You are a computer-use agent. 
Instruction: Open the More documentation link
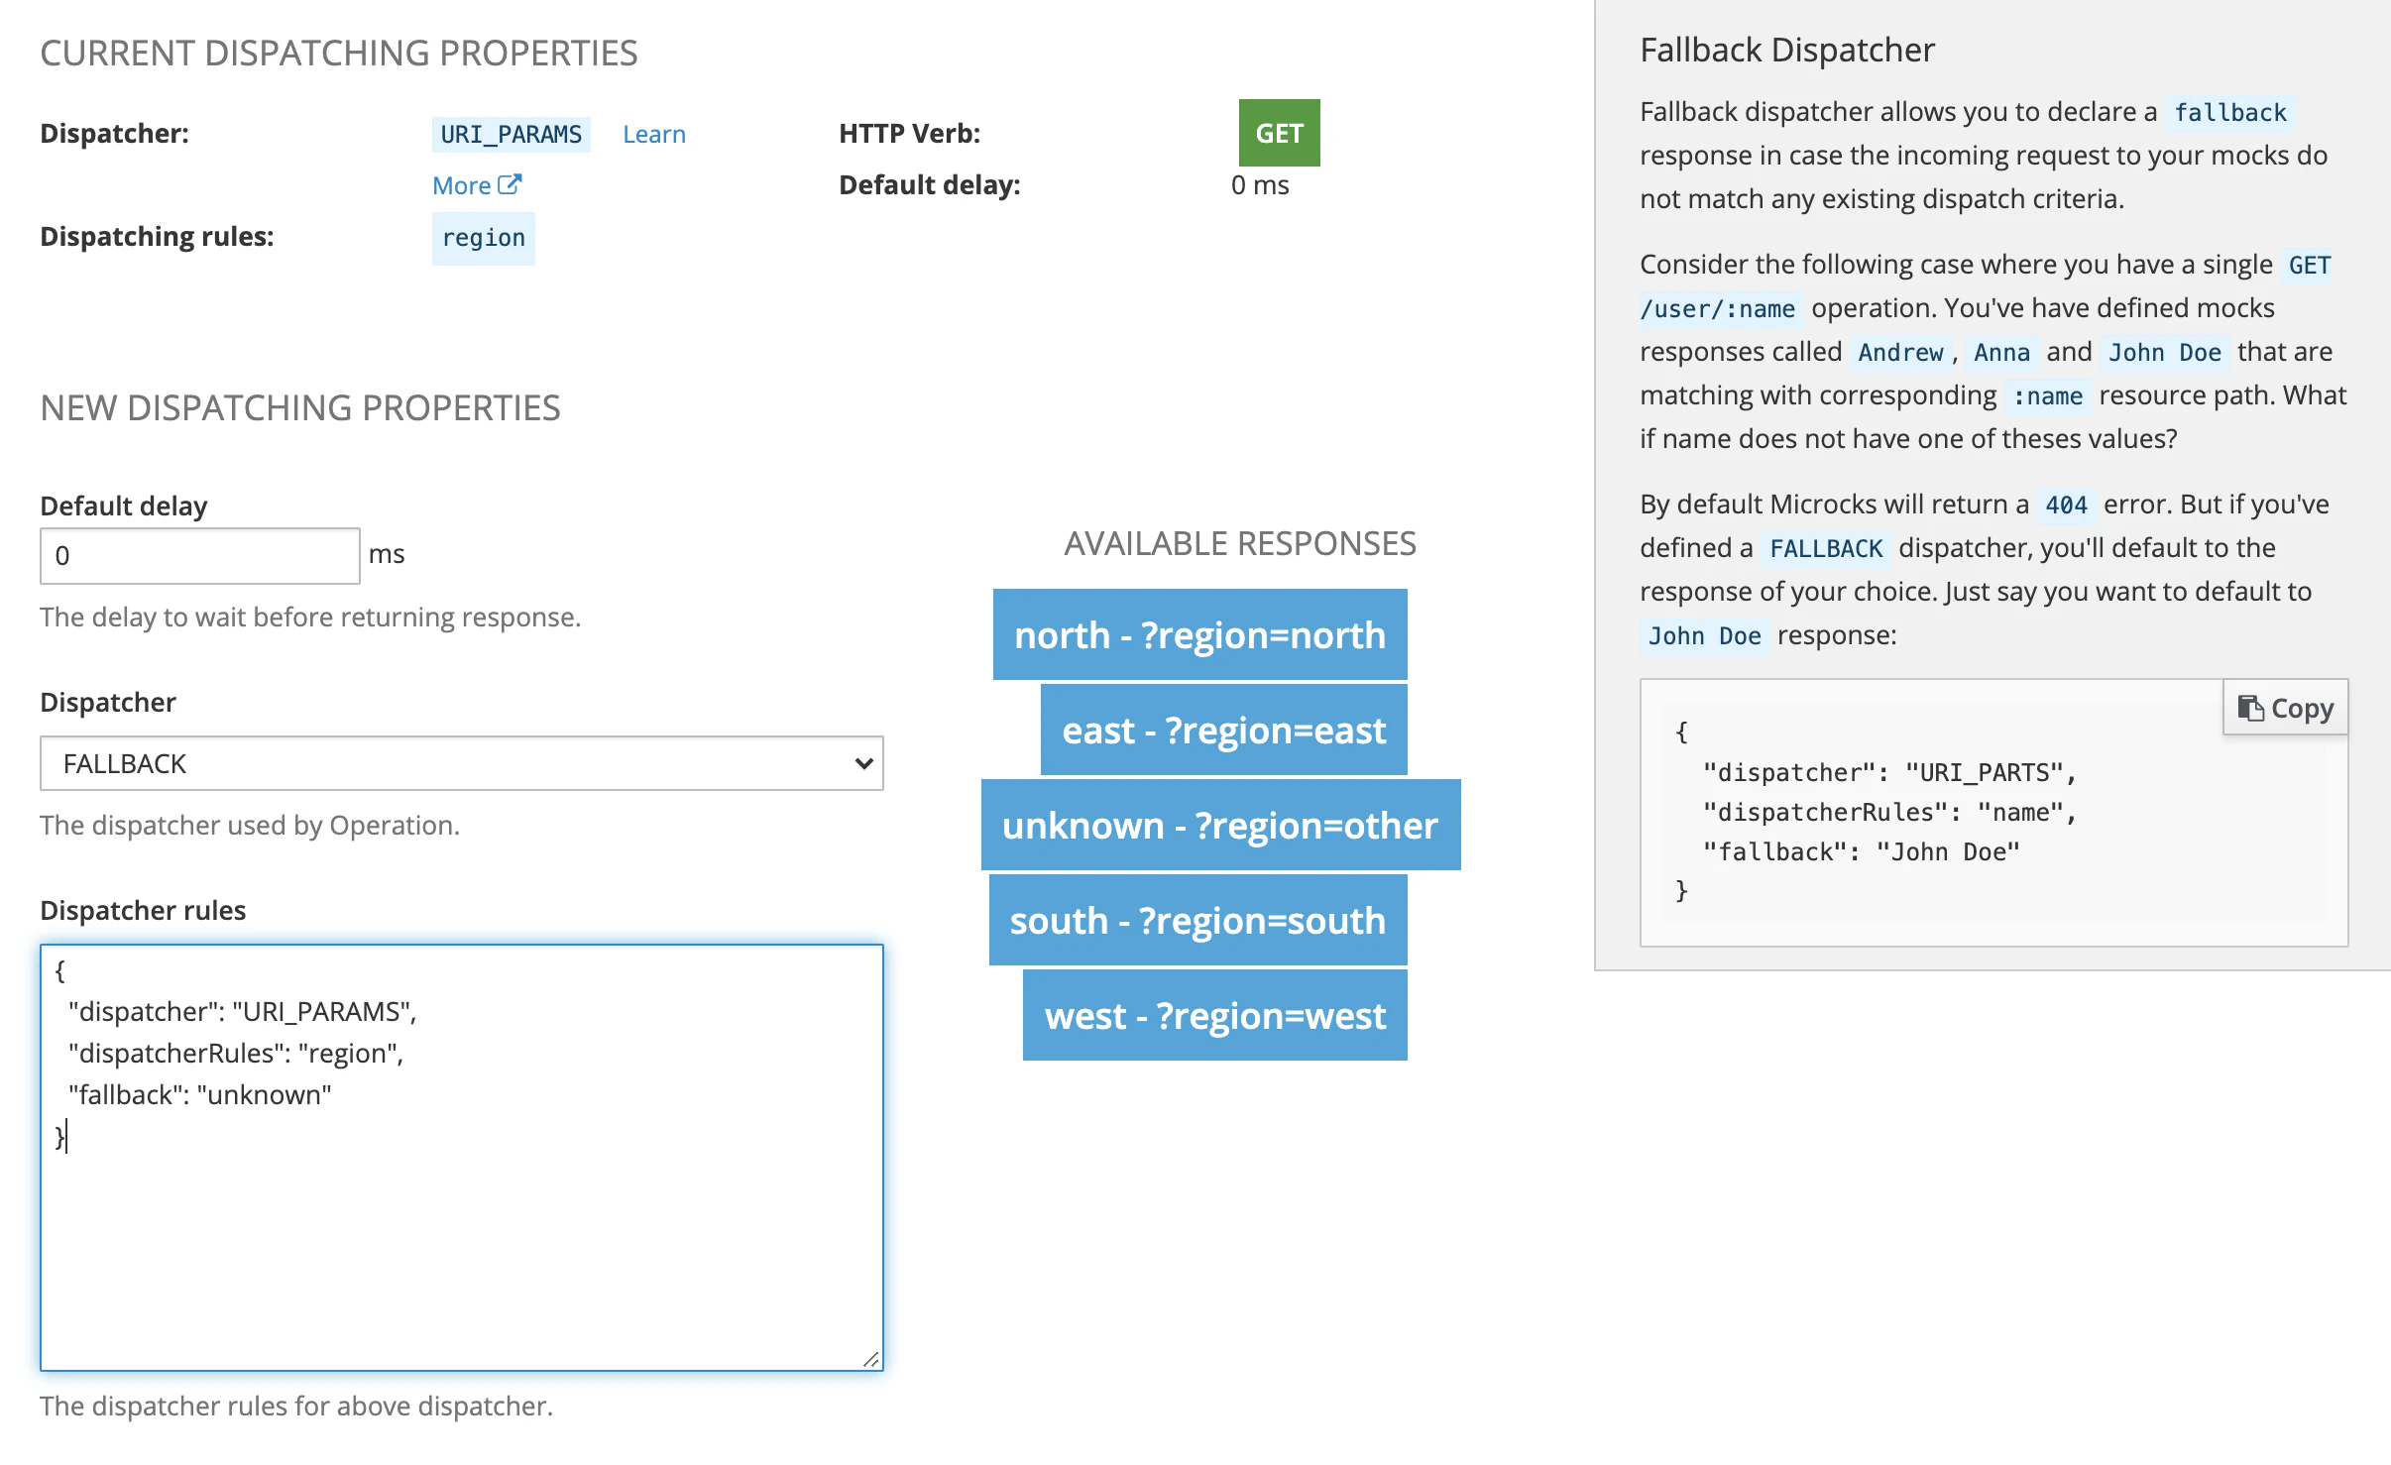(462, 185)
